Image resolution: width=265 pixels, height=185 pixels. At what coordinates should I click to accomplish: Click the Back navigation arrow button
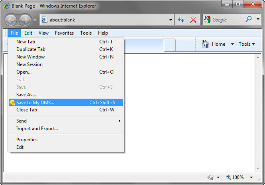(x=11, y=20)
